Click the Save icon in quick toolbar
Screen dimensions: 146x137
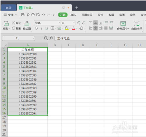pyautogui.click(x=23, y=15)
